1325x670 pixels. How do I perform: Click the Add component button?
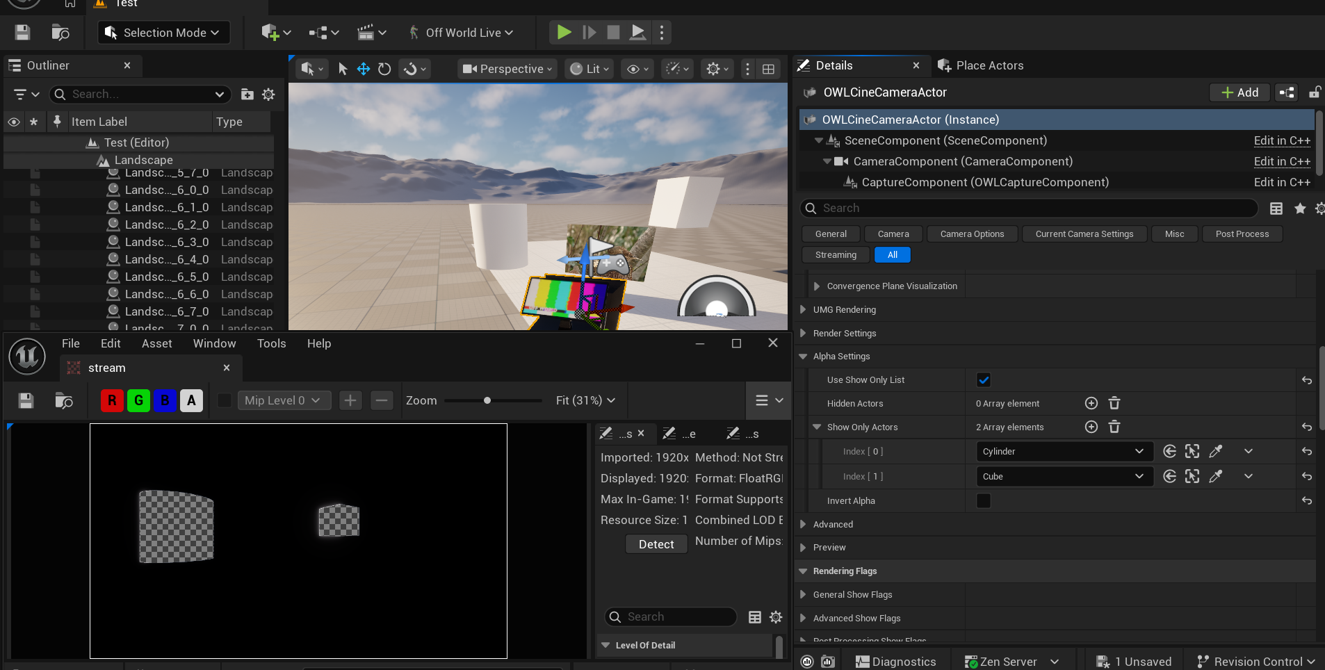[x=1240, y=92]
